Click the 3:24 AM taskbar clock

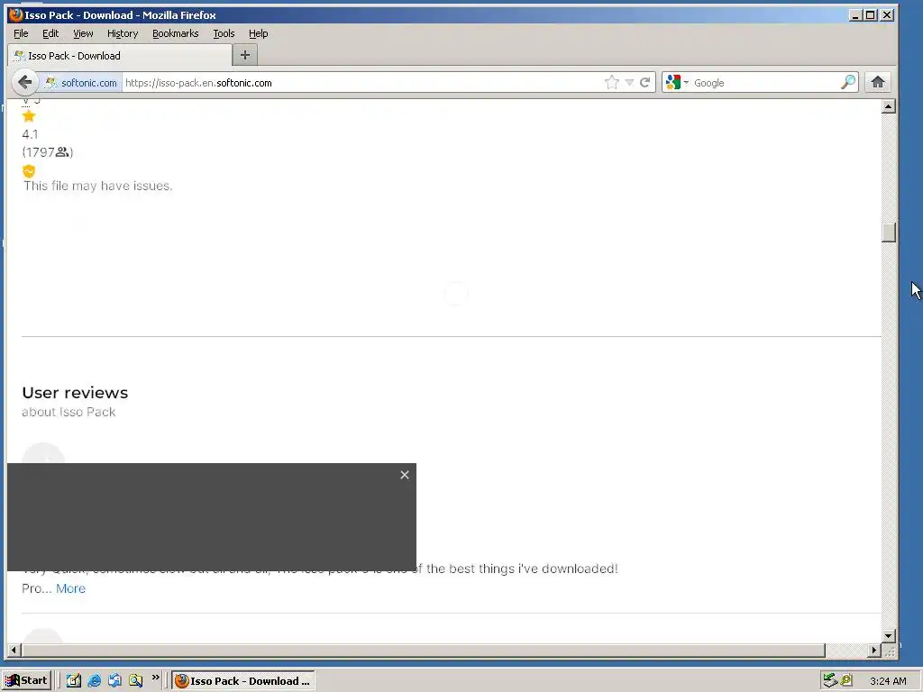click(888, 681)
